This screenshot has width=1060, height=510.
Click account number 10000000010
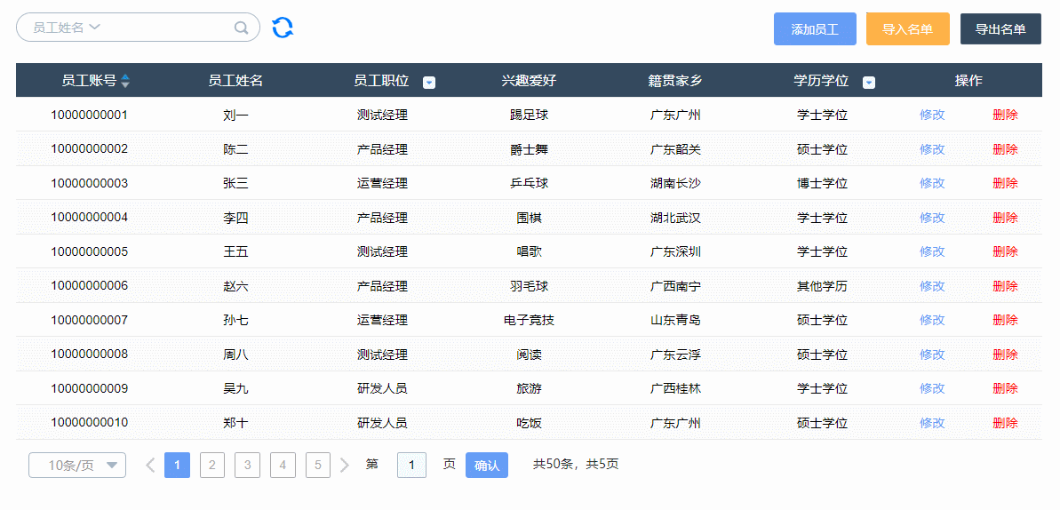pyautogui.click(x=89, y=424)
